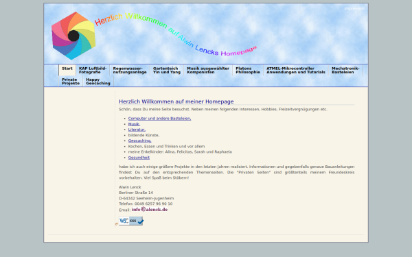Open the Impressum link
Viewport: 412px width, 257px height.
tap(354, 8)
